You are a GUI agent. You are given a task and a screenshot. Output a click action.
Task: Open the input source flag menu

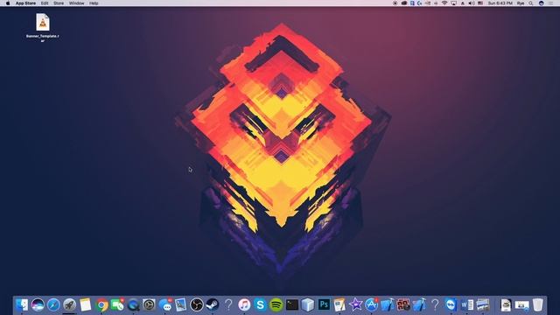point(480,3)
